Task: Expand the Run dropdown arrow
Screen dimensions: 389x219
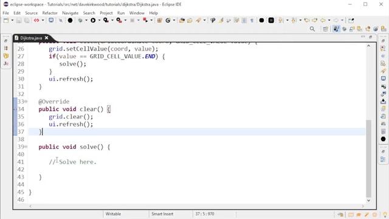Action: 99,20
